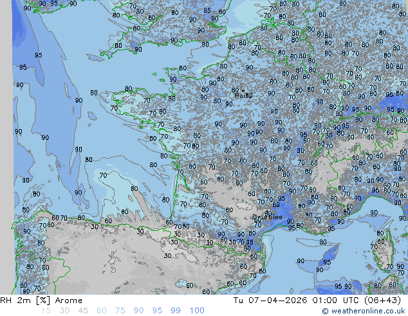
Task: Click the 100 value in the legend
Action: [196, 311]
